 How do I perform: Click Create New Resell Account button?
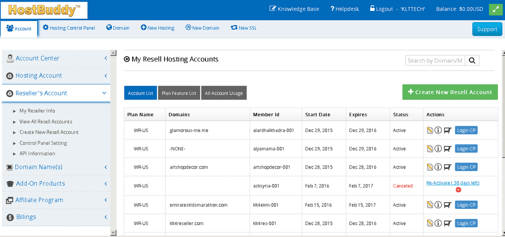[450, 92]
